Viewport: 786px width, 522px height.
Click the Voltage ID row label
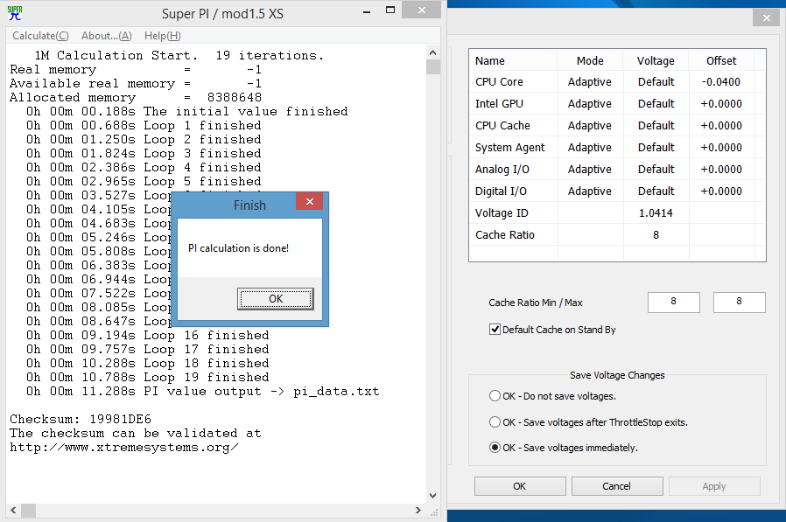(502, 212)
